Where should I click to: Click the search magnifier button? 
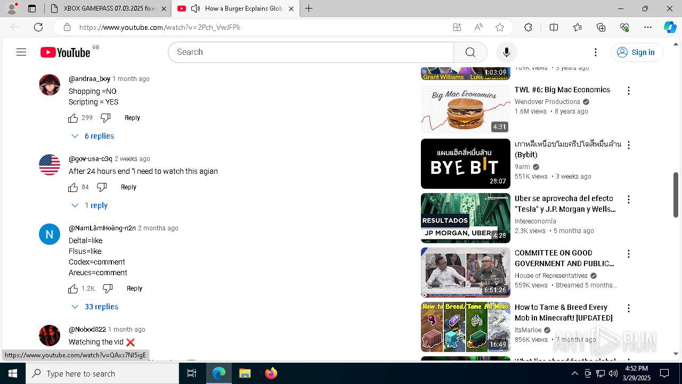[470, 52]
